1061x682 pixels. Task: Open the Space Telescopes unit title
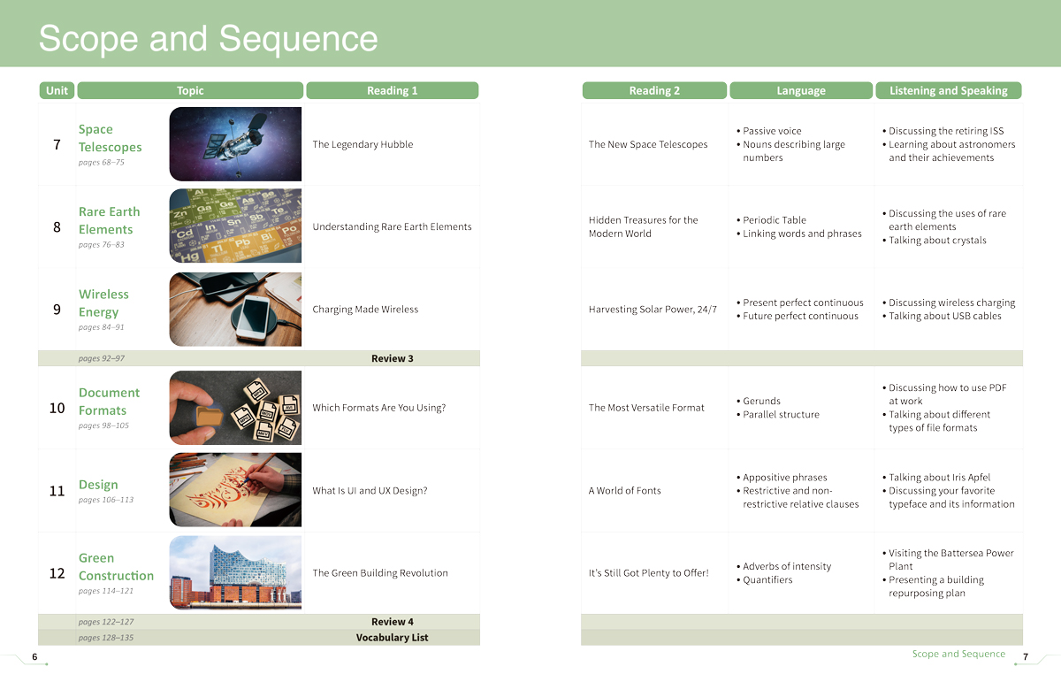[110, 138]
